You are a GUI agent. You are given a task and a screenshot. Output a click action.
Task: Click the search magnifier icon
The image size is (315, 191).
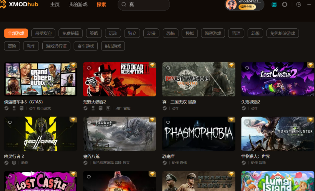(124, 4)
